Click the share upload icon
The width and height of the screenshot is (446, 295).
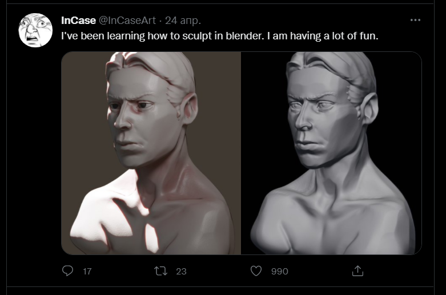[357, 270]
